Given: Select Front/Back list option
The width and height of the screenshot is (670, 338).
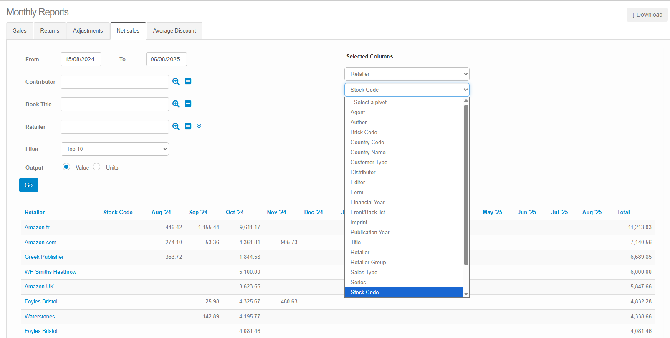Looking at the screenshot, I should point(404,212).
